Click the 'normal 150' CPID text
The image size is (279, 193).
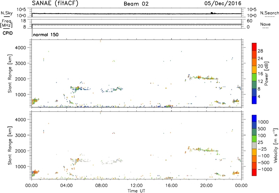click(x=46, y=34)
